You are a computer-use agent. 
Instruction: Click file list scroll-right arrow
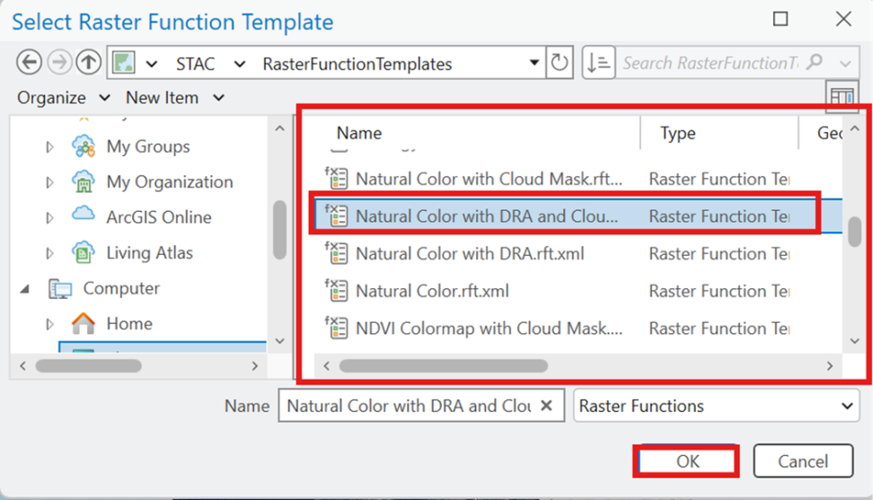[830, 366]
